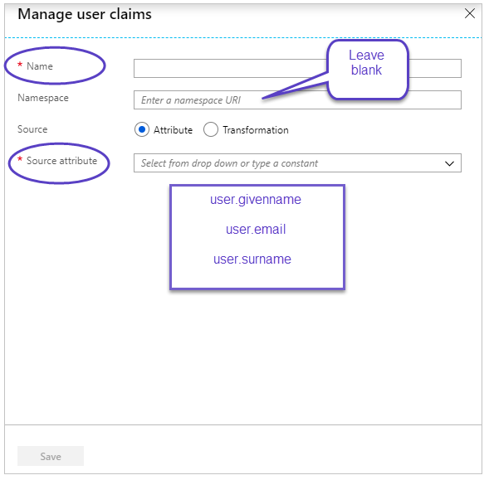
Task: Click the Leave blank callout bubble
Action: 368,70
